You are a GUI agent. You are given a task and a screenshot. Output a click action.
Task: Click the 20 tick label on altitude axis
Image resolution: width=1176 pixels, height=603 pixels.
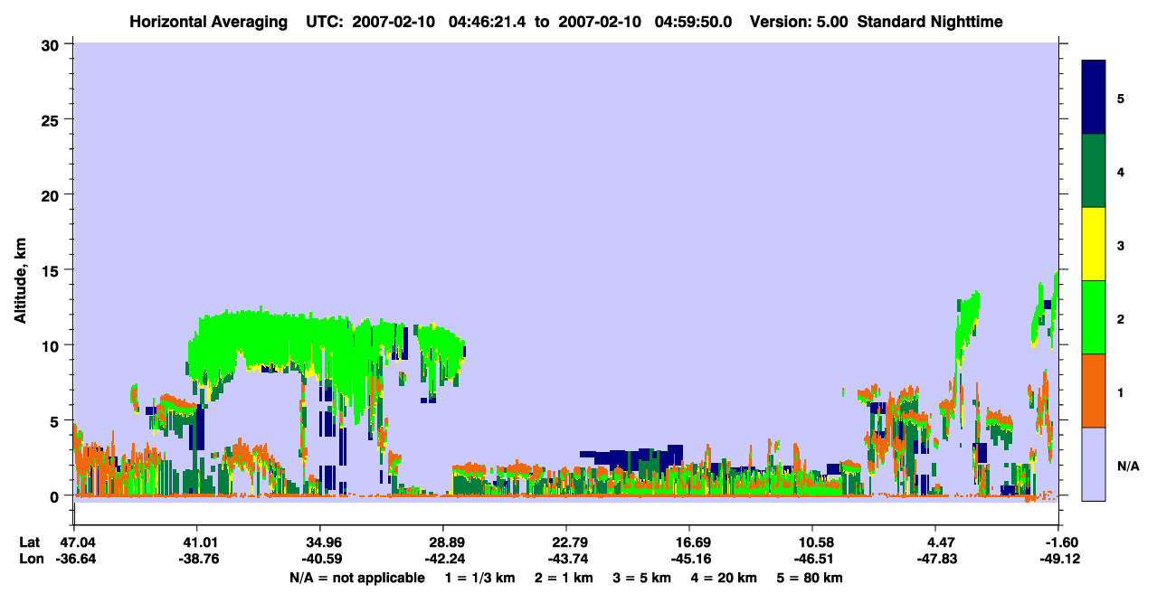(52, 194)
